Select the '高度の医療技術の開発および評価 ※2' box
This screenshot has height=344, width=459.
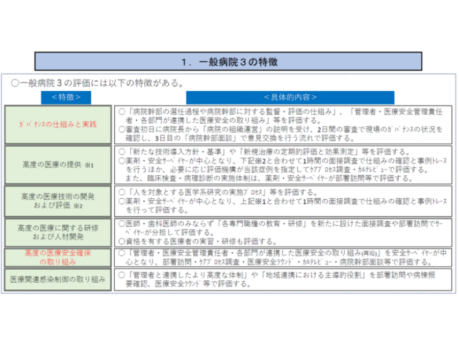pos(58,201)
